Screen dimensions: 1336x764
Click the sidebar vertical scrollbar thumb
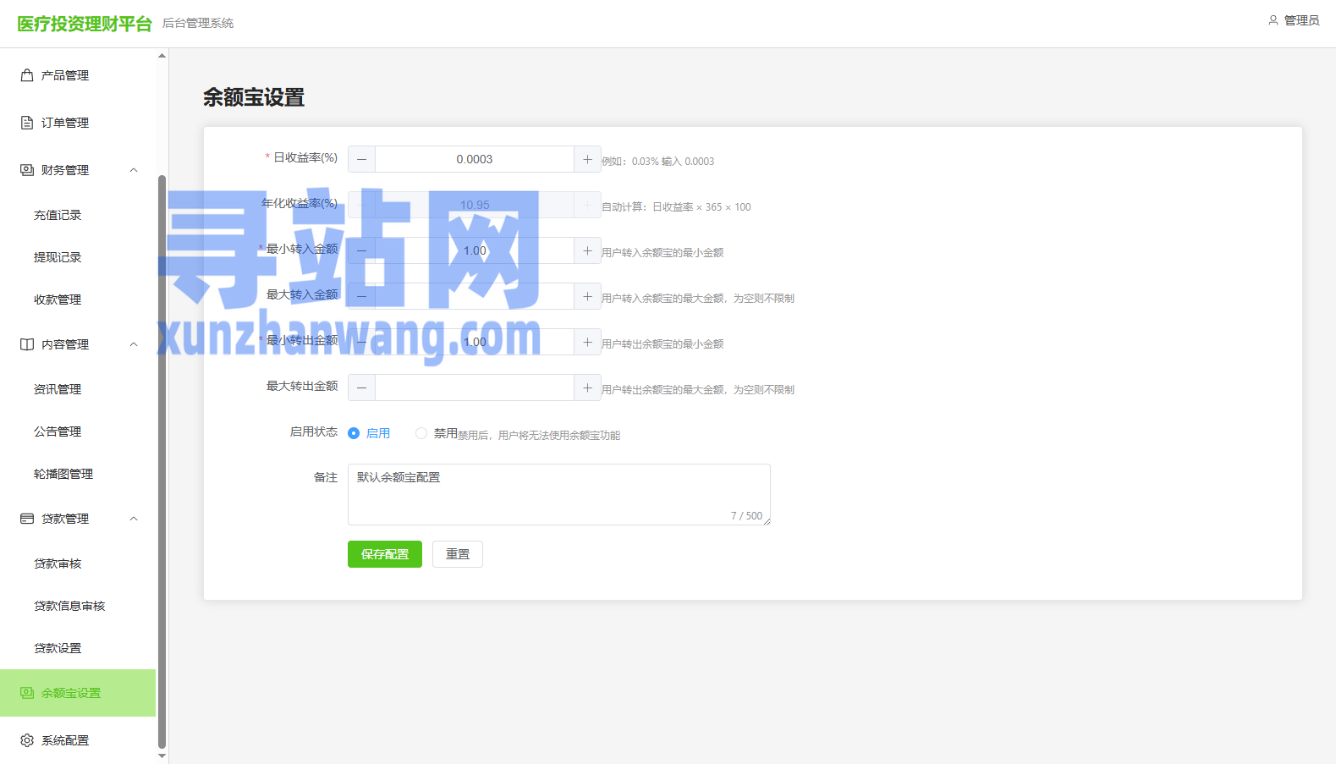(x=162, y=461)
